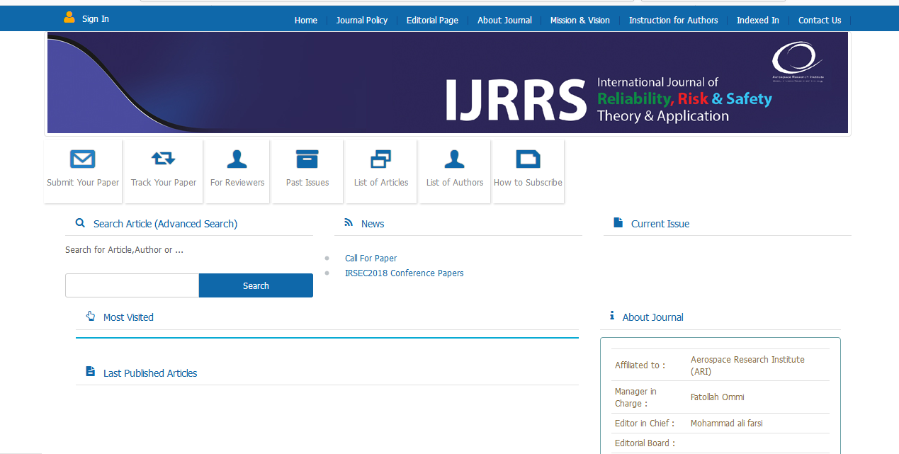Click the Submit Your Paper label
Image resolution: width=899 pixels, height=454 pixels.
click(x=83, y=183)
